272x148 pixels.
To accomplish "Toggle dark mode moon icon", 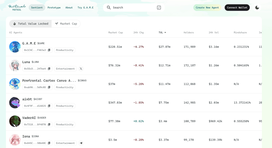I will tap(257, 8).
